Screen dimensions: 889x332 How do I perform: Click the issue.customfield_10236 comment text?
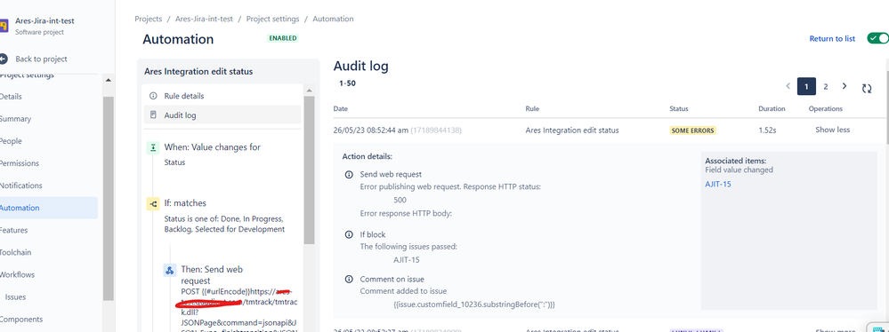click(474, 304)
